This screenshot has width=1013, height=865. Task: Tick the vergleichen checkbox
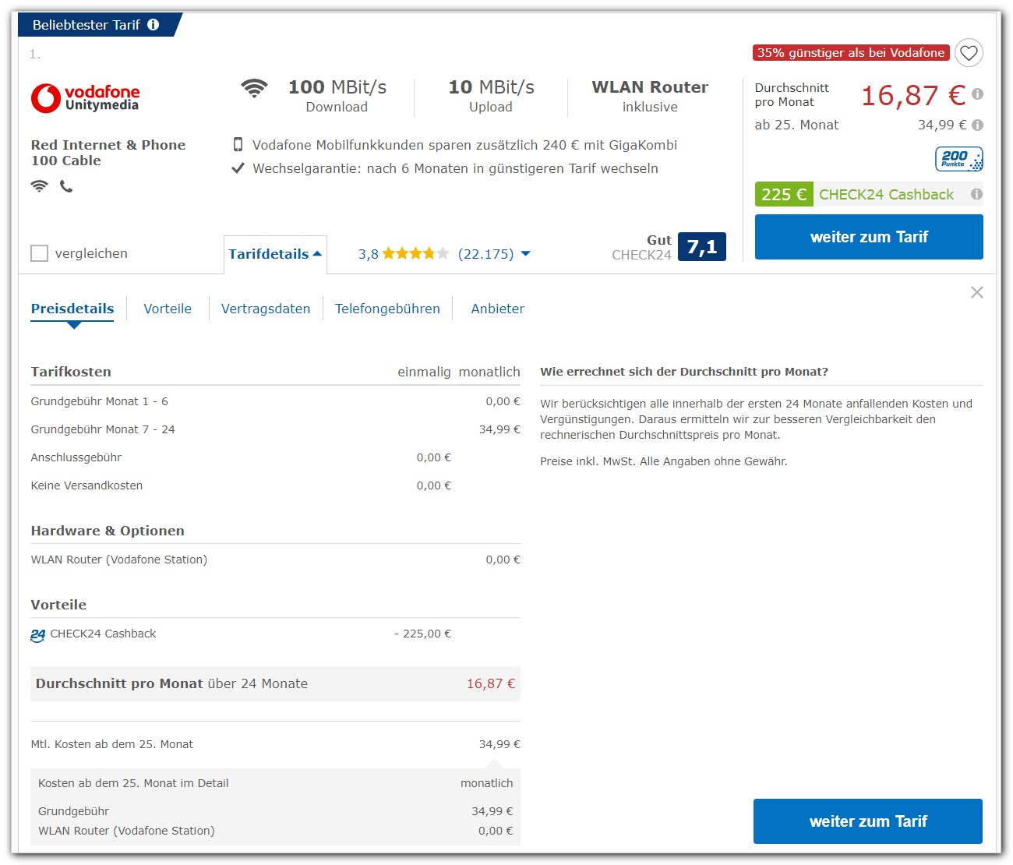point(39,253)
